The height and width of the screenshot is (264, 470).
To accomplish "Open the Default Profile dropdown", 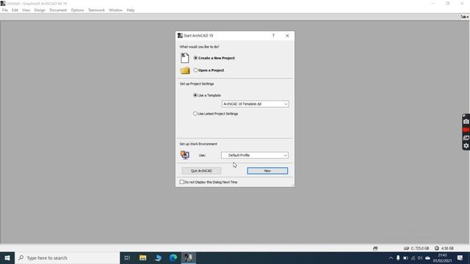I will coord(255,155).
